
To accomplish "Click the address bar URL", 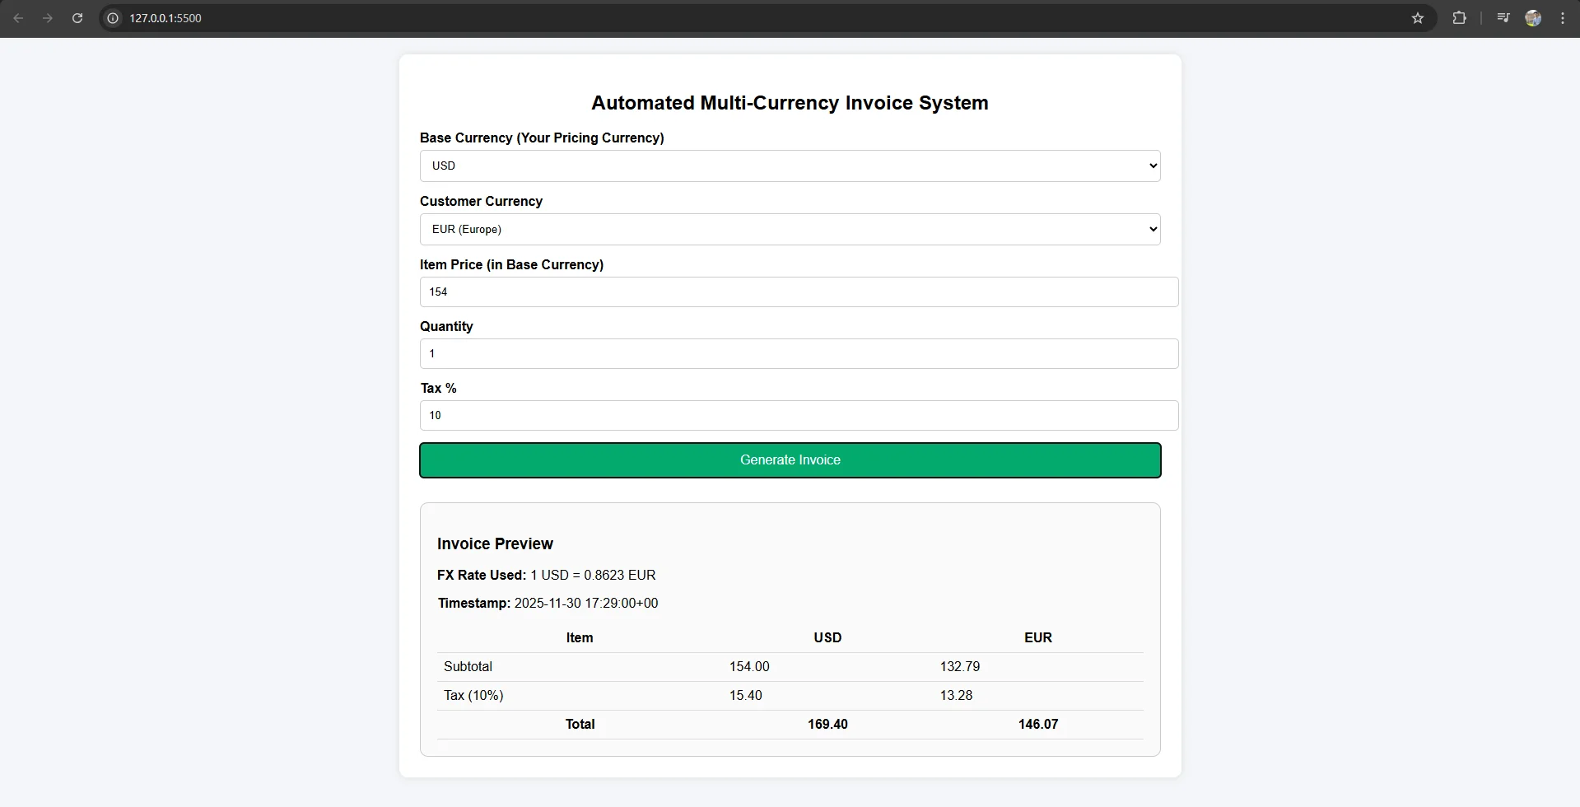I will [165, 18].
